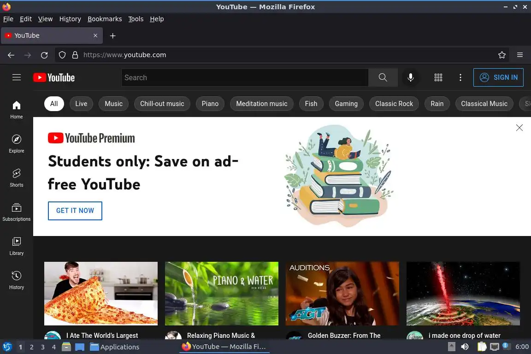Viewport: 531px width, 354px height.
Task: Go back with Firefox back arrow
Action: point(11,55)
